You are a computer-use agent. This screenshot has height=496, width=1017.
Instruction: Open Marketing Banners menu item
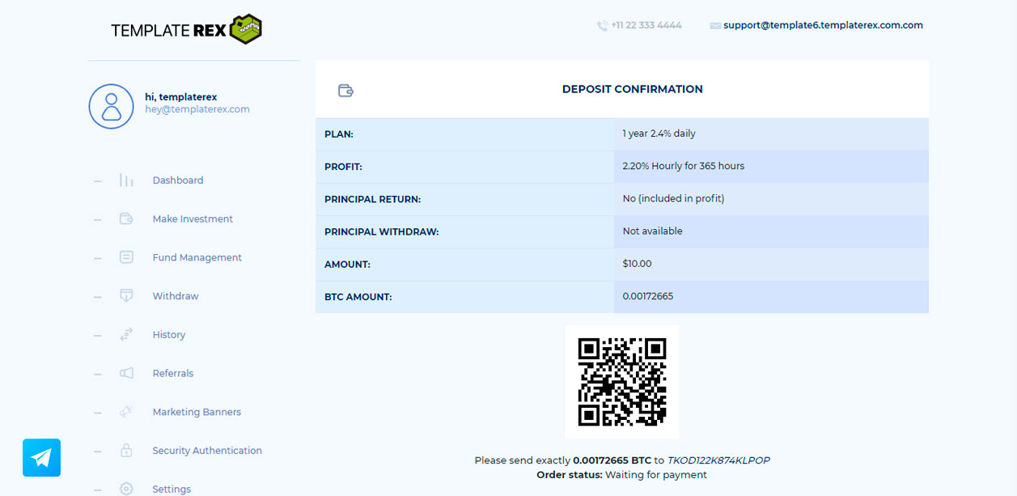(197, 412)
